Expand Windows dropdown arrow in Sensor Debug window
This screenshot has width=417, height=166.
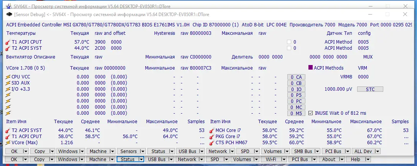[x=82, y=151]
